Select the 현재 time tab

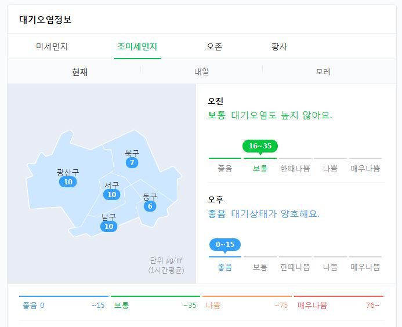[79, 72]
